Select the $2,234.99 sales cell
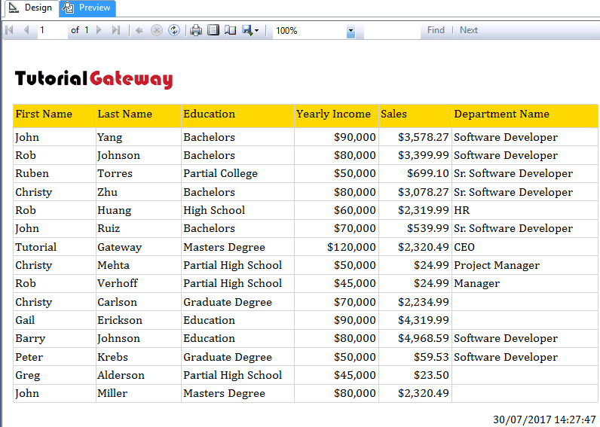Viewport: 600px width, 427px height. click(x=415, y=302)
